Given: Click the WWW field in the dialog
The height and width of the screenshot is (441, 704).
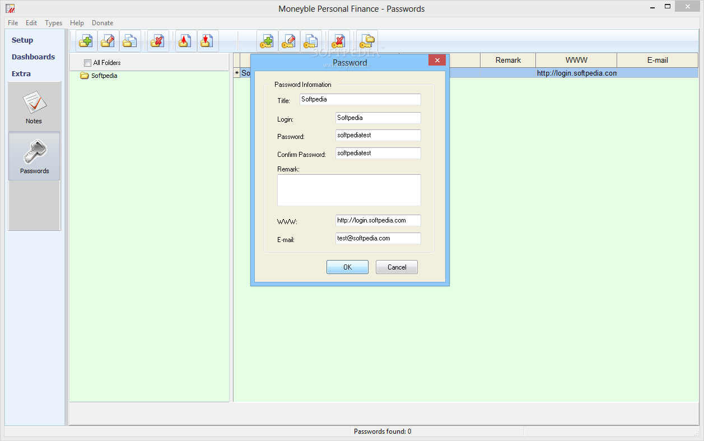Looking at the screenshot, I should tap(378, 220).
